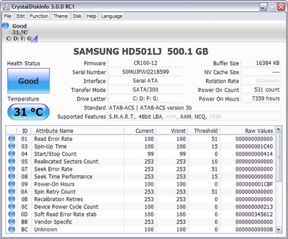The height and width of the screenshot is (239, 288).
Task: Click the Power On Hours value 7359 hours
Action: (x=260, y=99)
